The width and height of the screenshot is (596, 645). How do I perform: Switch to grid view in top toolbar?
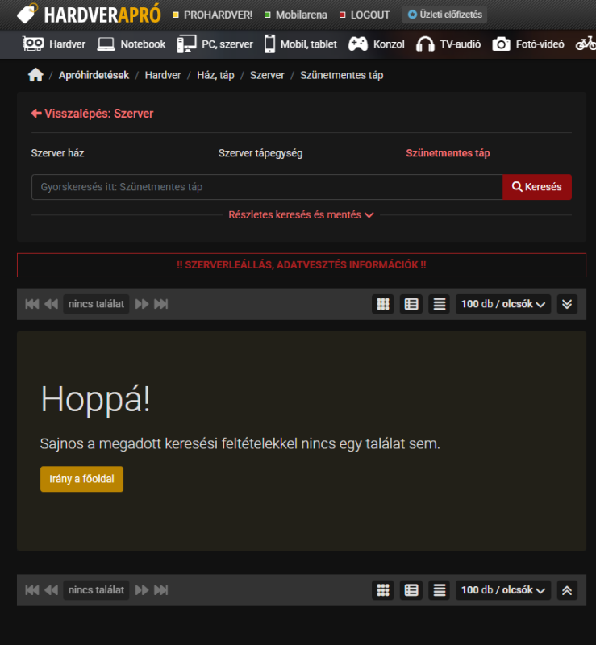tap(383, 304)
